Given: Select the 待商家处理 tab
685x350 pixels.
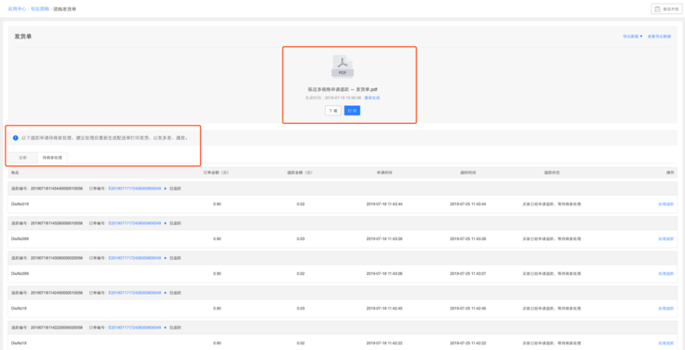Looking at the screenshot, I should [52, 158].
